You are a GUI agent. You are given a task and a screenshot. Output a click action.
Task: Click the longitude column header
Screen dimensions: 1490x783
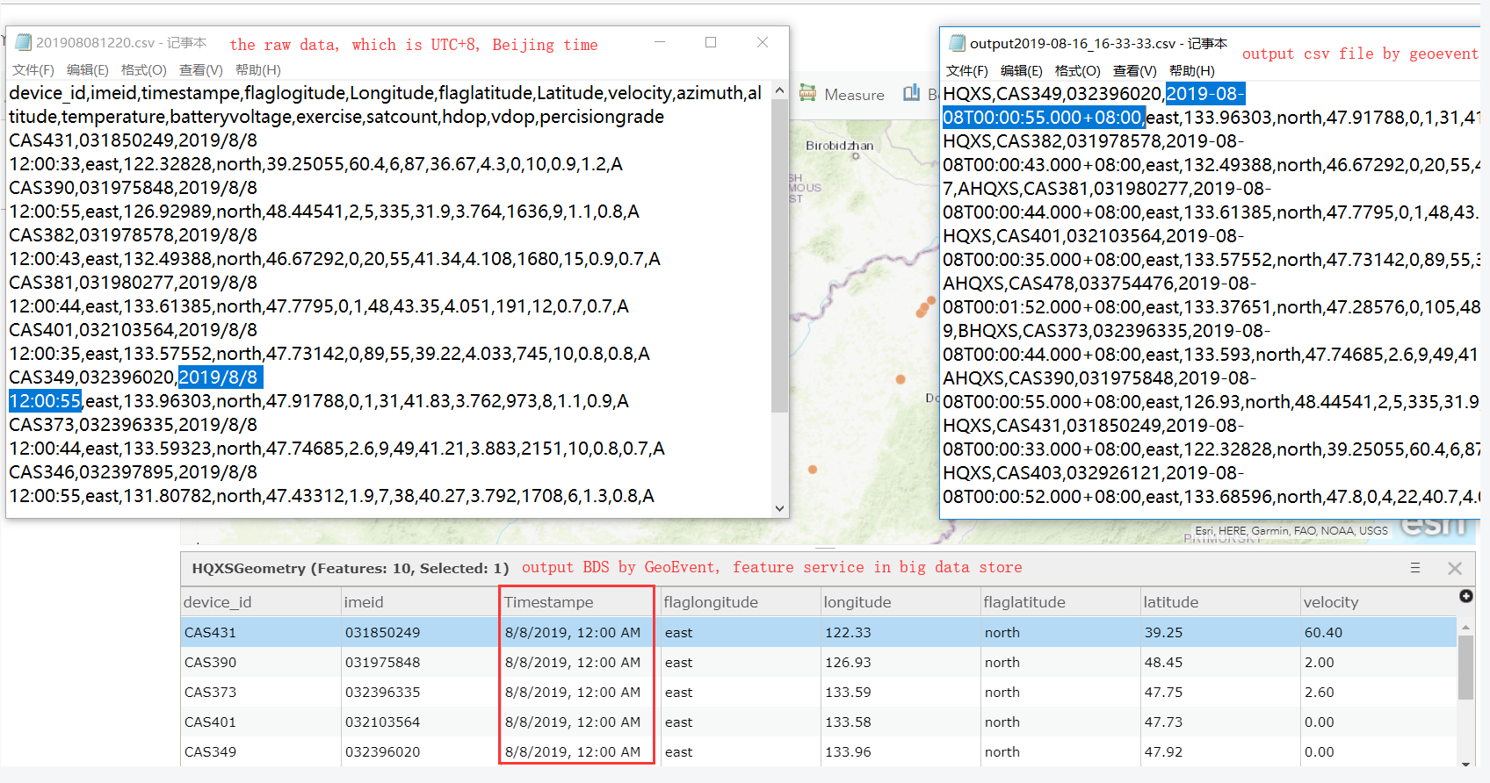pyautogui.click(x=901, y=602)
